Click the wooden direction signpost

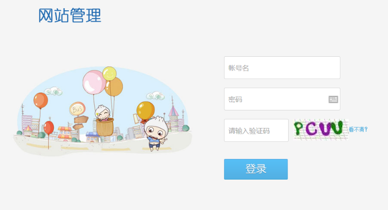tap(80, 123)
